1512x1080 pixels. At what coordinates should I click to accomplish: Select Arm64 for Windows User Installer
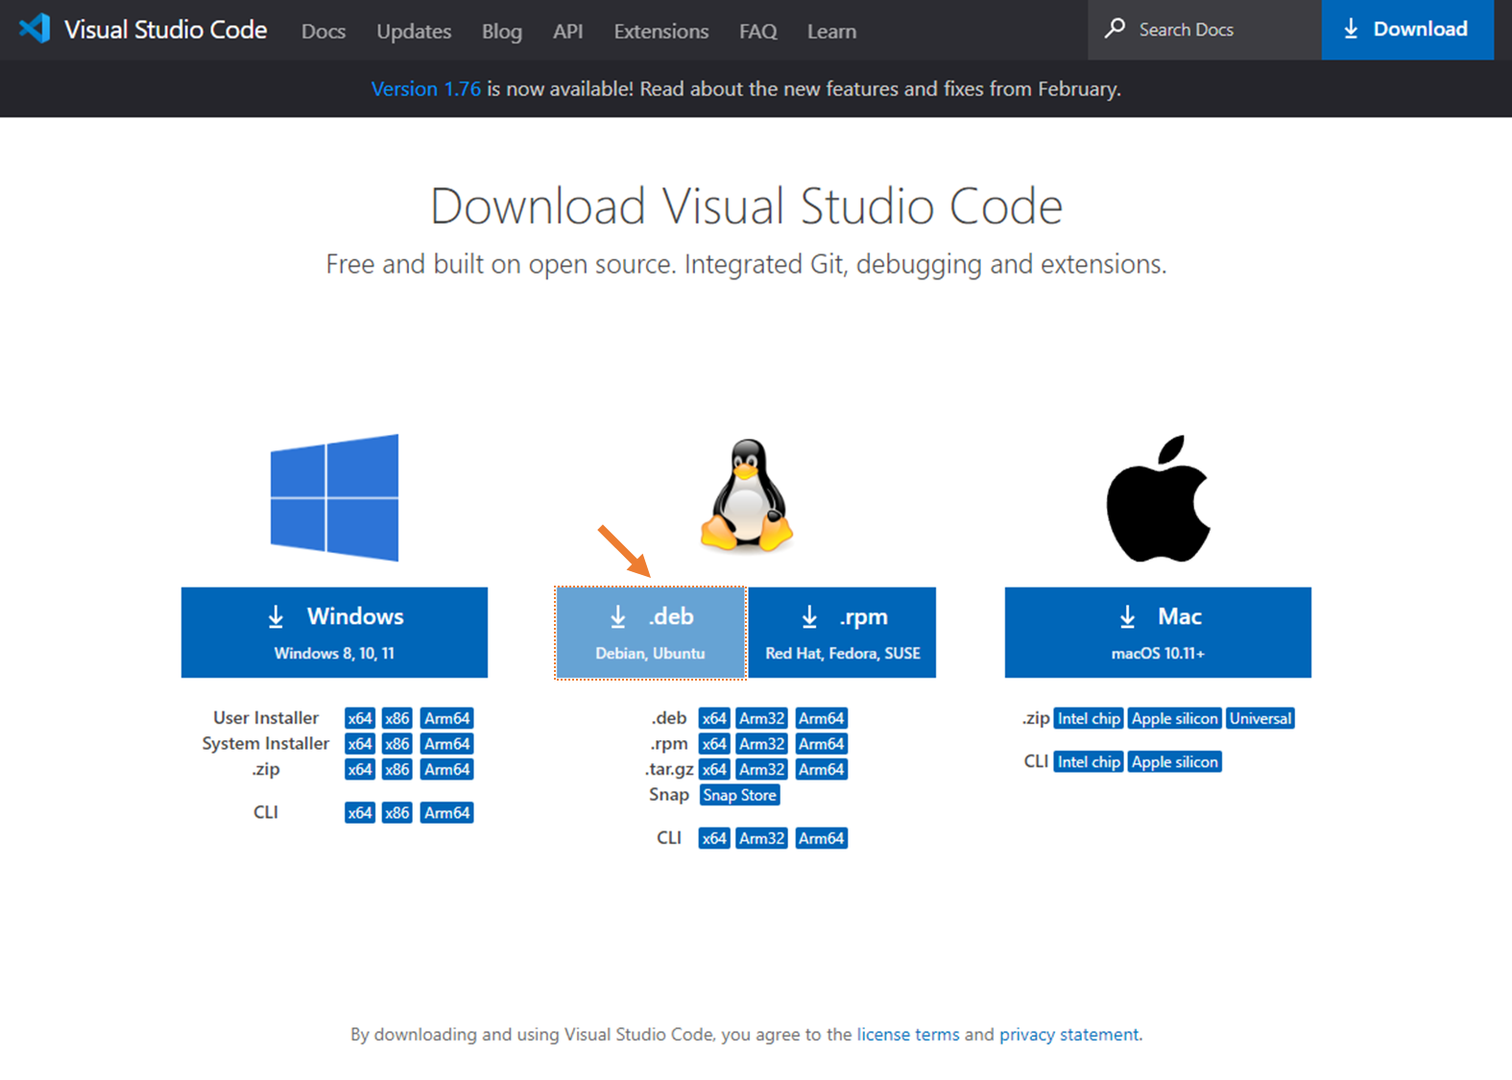[447, 718]
